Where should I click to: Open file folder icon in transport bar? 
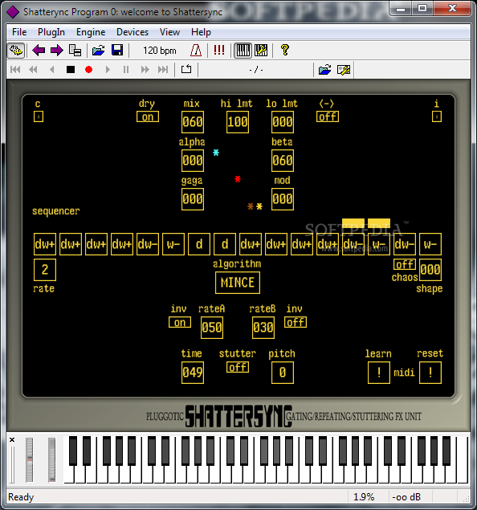tap(325, 70)
